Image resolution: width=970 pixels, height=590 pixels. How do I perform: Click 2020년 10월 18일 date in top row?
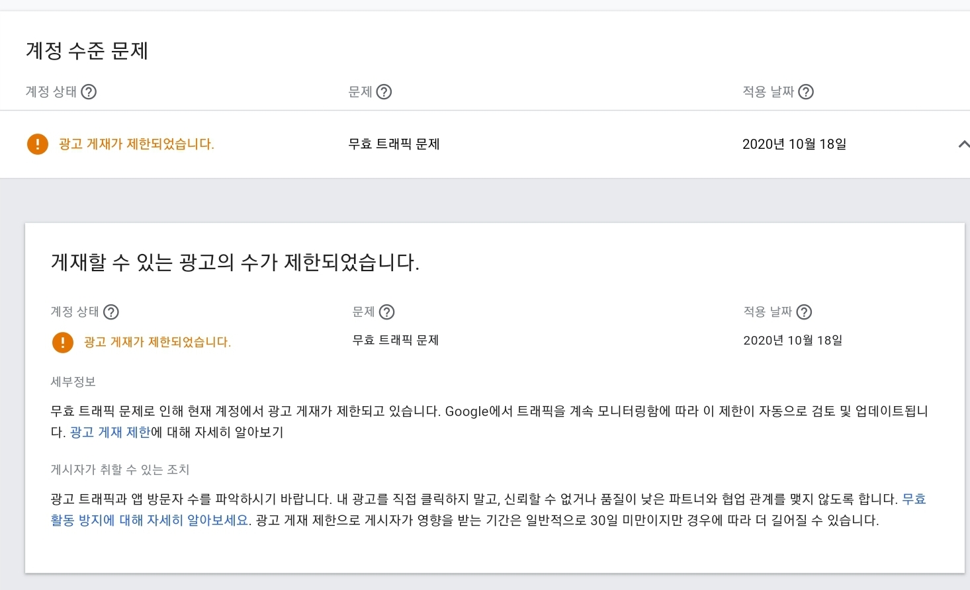click(794, 144)
